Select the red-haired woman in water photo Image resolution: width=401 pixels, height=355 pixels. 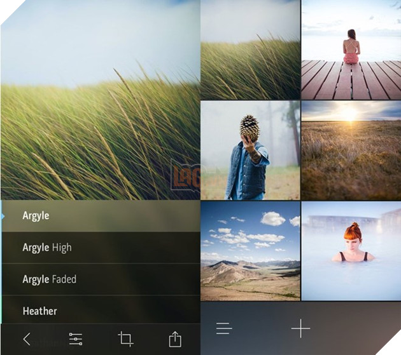click(351, 251)
